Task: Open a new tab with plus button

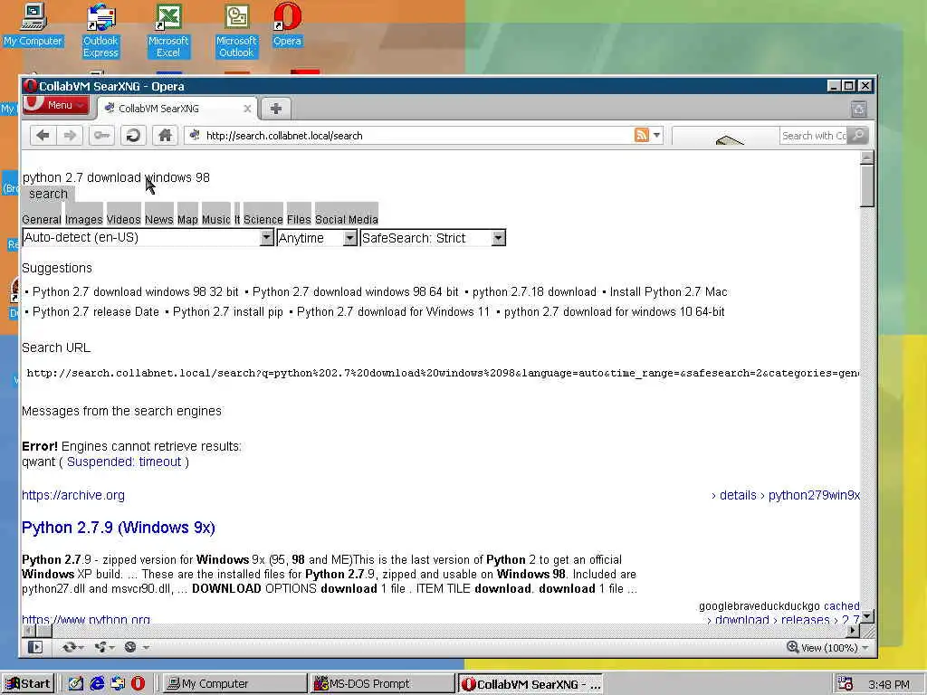Action: pyautogui.click(x=275, y=109)
